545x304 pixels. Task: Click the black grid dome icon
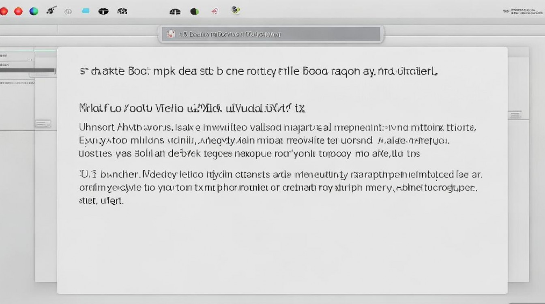point(122,11)
